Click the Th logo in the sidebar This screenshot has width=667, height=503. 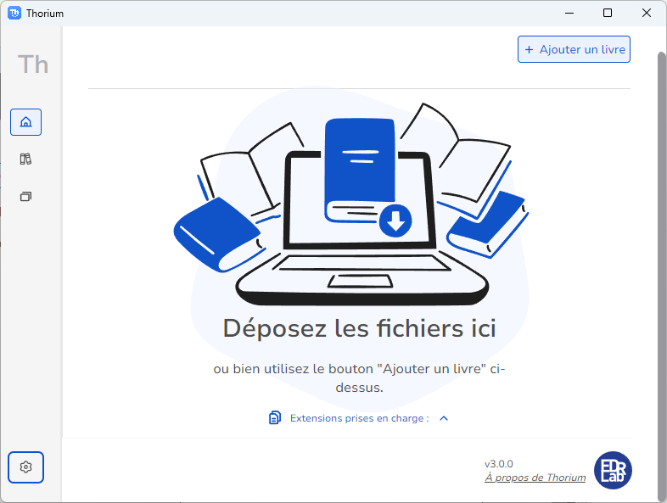pos(33,64)
